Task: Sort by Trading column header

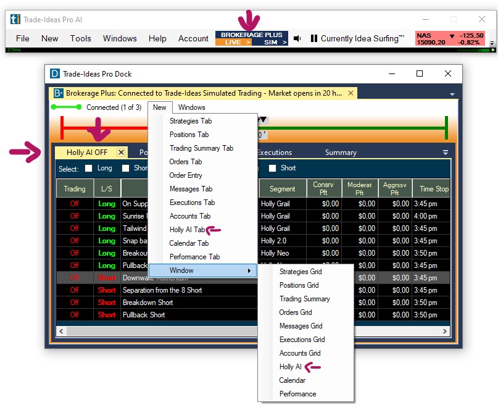Action: point(75,188)
